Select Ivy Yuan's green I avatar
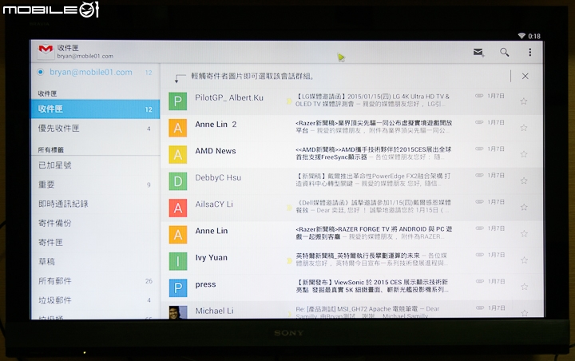 pos(178,261)
